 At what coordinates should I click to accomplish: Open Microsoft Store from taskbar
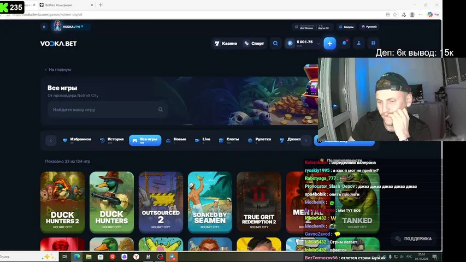tap(101, 257)
